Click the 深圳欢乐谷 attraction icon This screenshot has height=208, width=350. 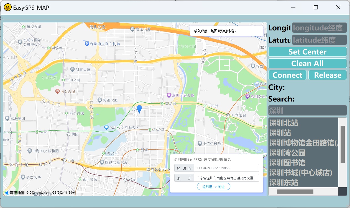247,96
